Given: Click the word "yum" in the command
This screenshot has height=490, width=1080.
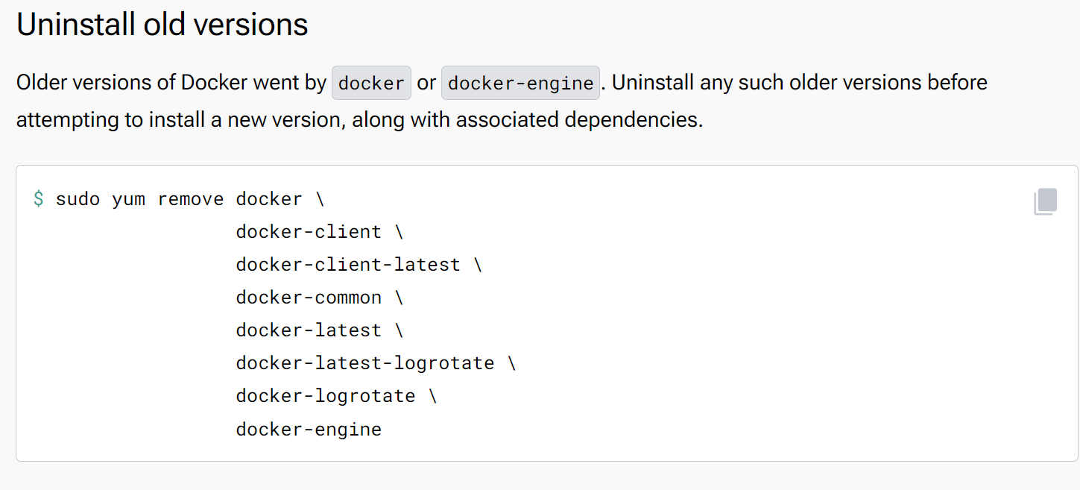Looking at the screenshot, I should tap(128, 199).
